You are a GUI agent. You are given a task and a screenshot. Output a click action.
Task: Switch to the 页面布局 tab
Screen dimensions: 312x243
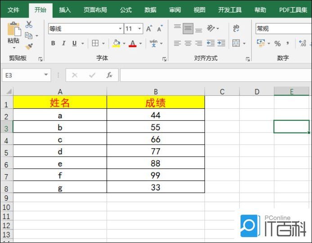tap(95, 10)
